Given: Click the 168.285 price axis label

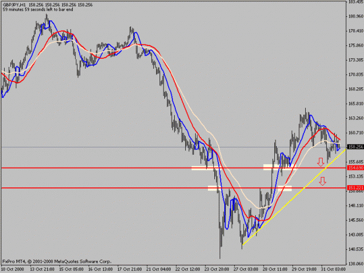Looking at the screenshot, I should coord(356,89).
